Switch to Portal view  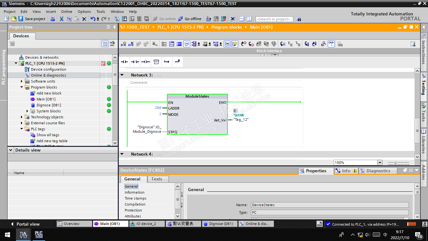(25, 224)
